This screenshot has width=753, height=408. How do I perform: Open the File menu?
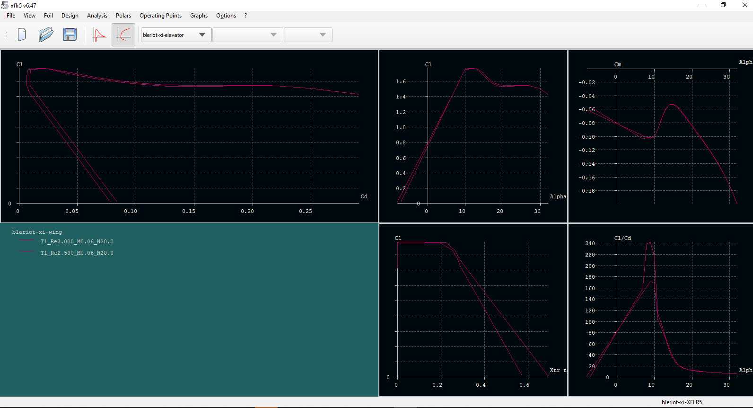click(x=11, y=16)
